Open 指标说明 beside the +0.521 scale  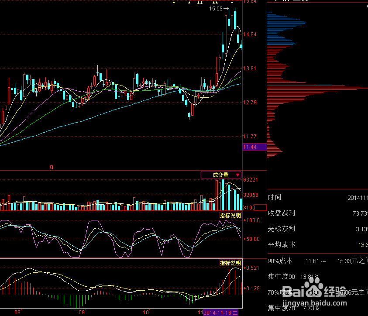point(230,263)
